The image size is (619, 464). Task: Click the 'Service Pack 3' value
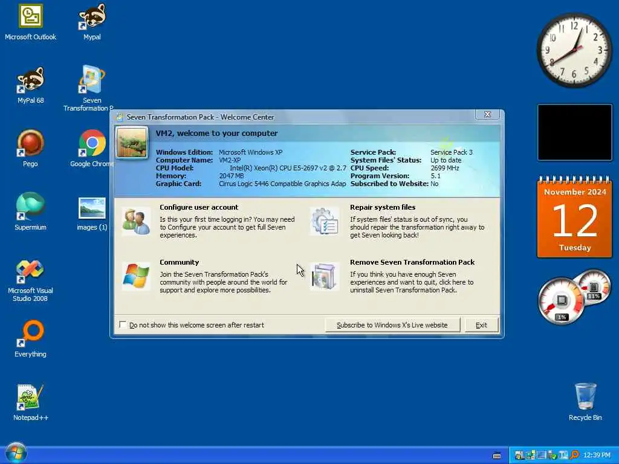[x=451, y=152]
